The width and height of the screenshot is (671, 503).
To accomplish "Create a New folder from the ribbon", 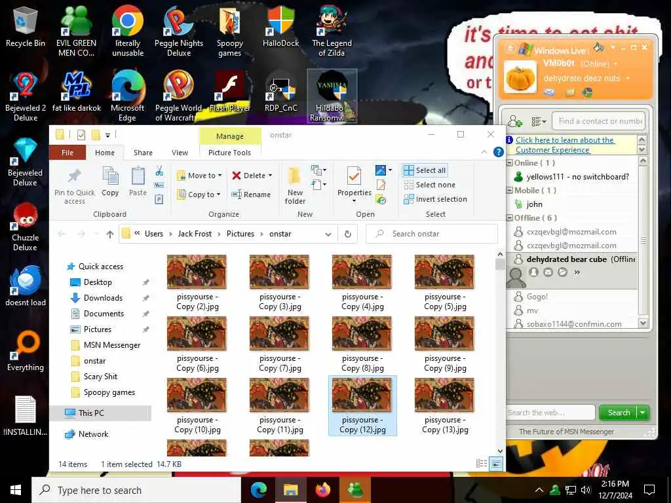I will coord(295,185).
